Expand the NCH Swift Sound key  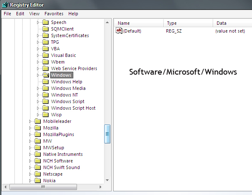[x=30, y=167]
